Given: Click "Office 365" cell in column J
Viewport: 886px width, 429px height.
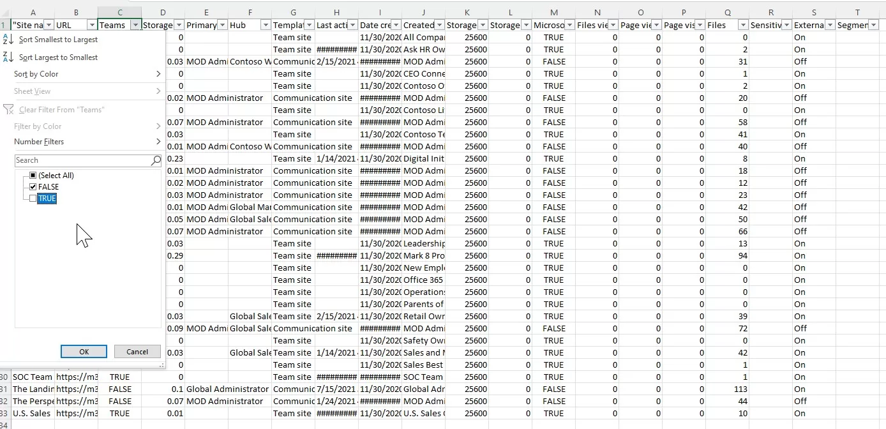Looking at the screenshot, I should click(423, 280).
